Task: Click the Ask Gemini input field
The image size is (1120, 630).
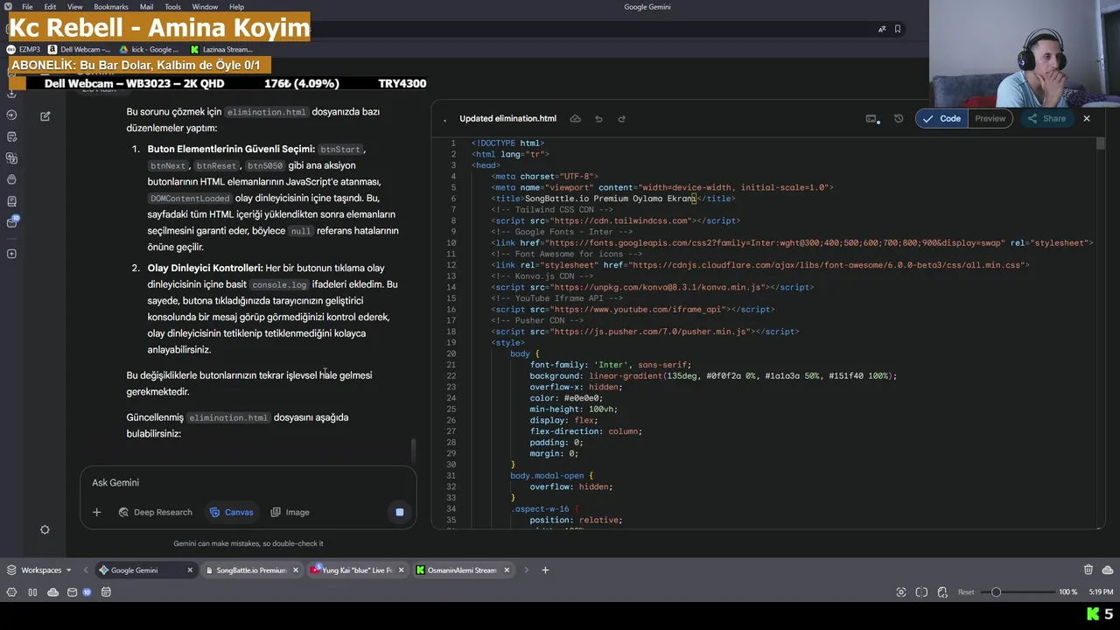Action: (x=248, y=483)
